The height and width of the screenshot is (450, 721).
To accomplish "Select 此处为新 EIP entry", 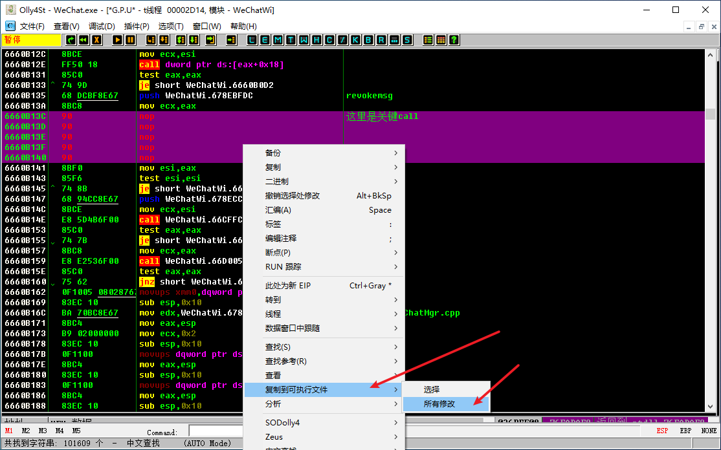I will [324, 286].
